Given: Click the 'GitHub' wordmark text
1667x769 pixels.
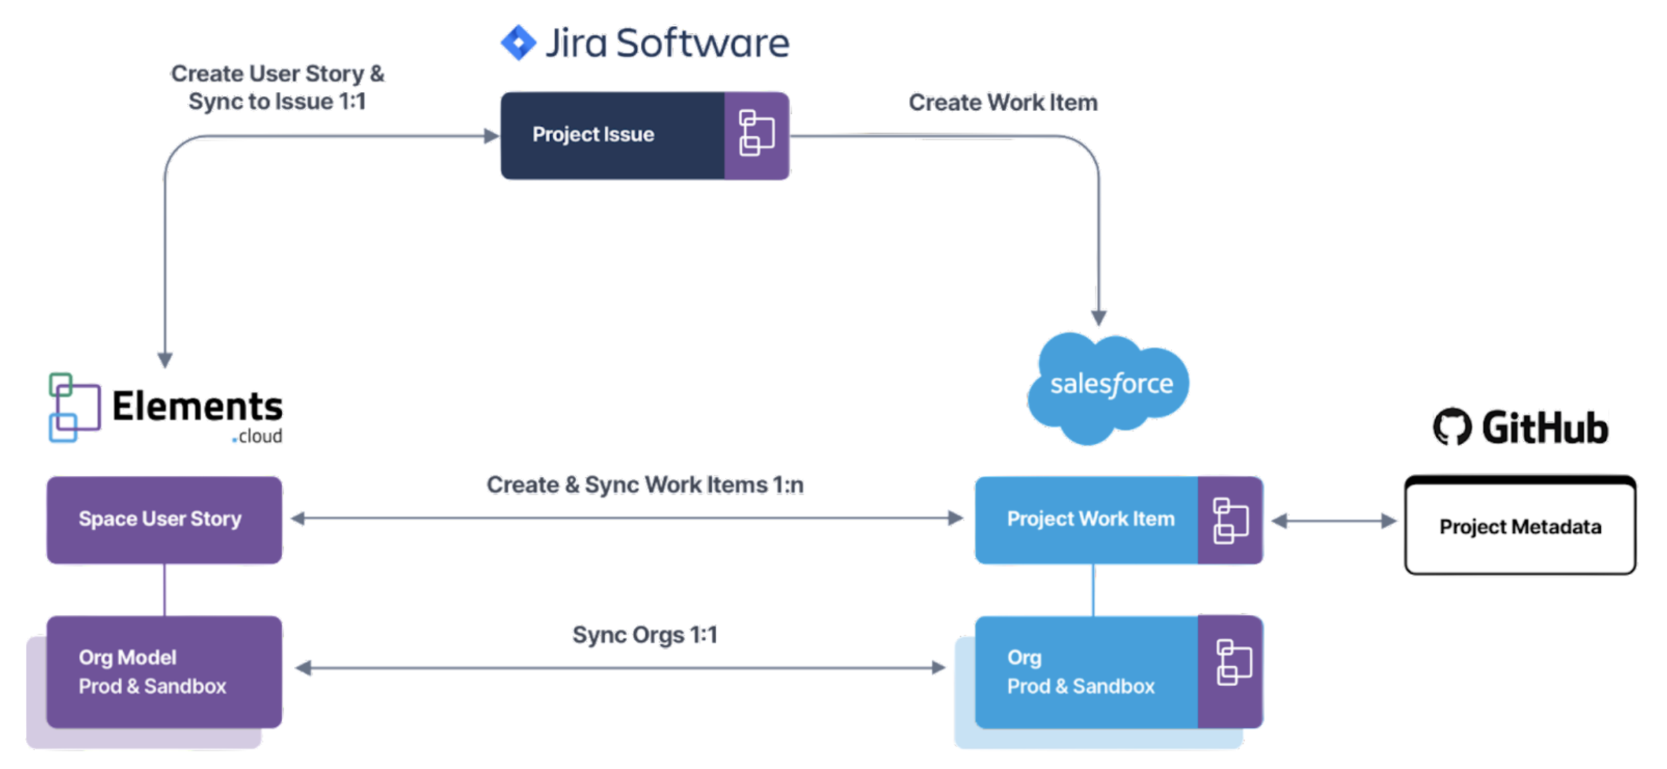Looking at the screenshot, I should 1546,428.
